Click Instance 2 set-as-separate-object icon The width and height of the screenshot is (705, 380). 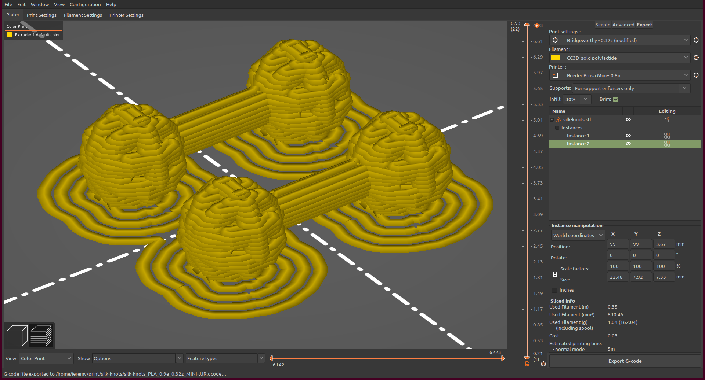coord(667,144)
